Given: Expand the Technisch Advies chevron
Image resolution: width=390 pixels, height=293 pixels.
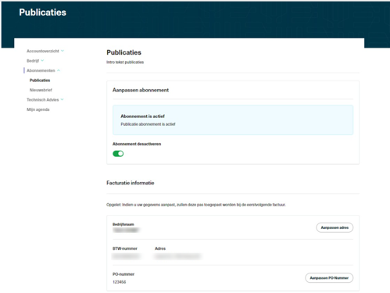Looking at the screenshot, I should [62, 99].
